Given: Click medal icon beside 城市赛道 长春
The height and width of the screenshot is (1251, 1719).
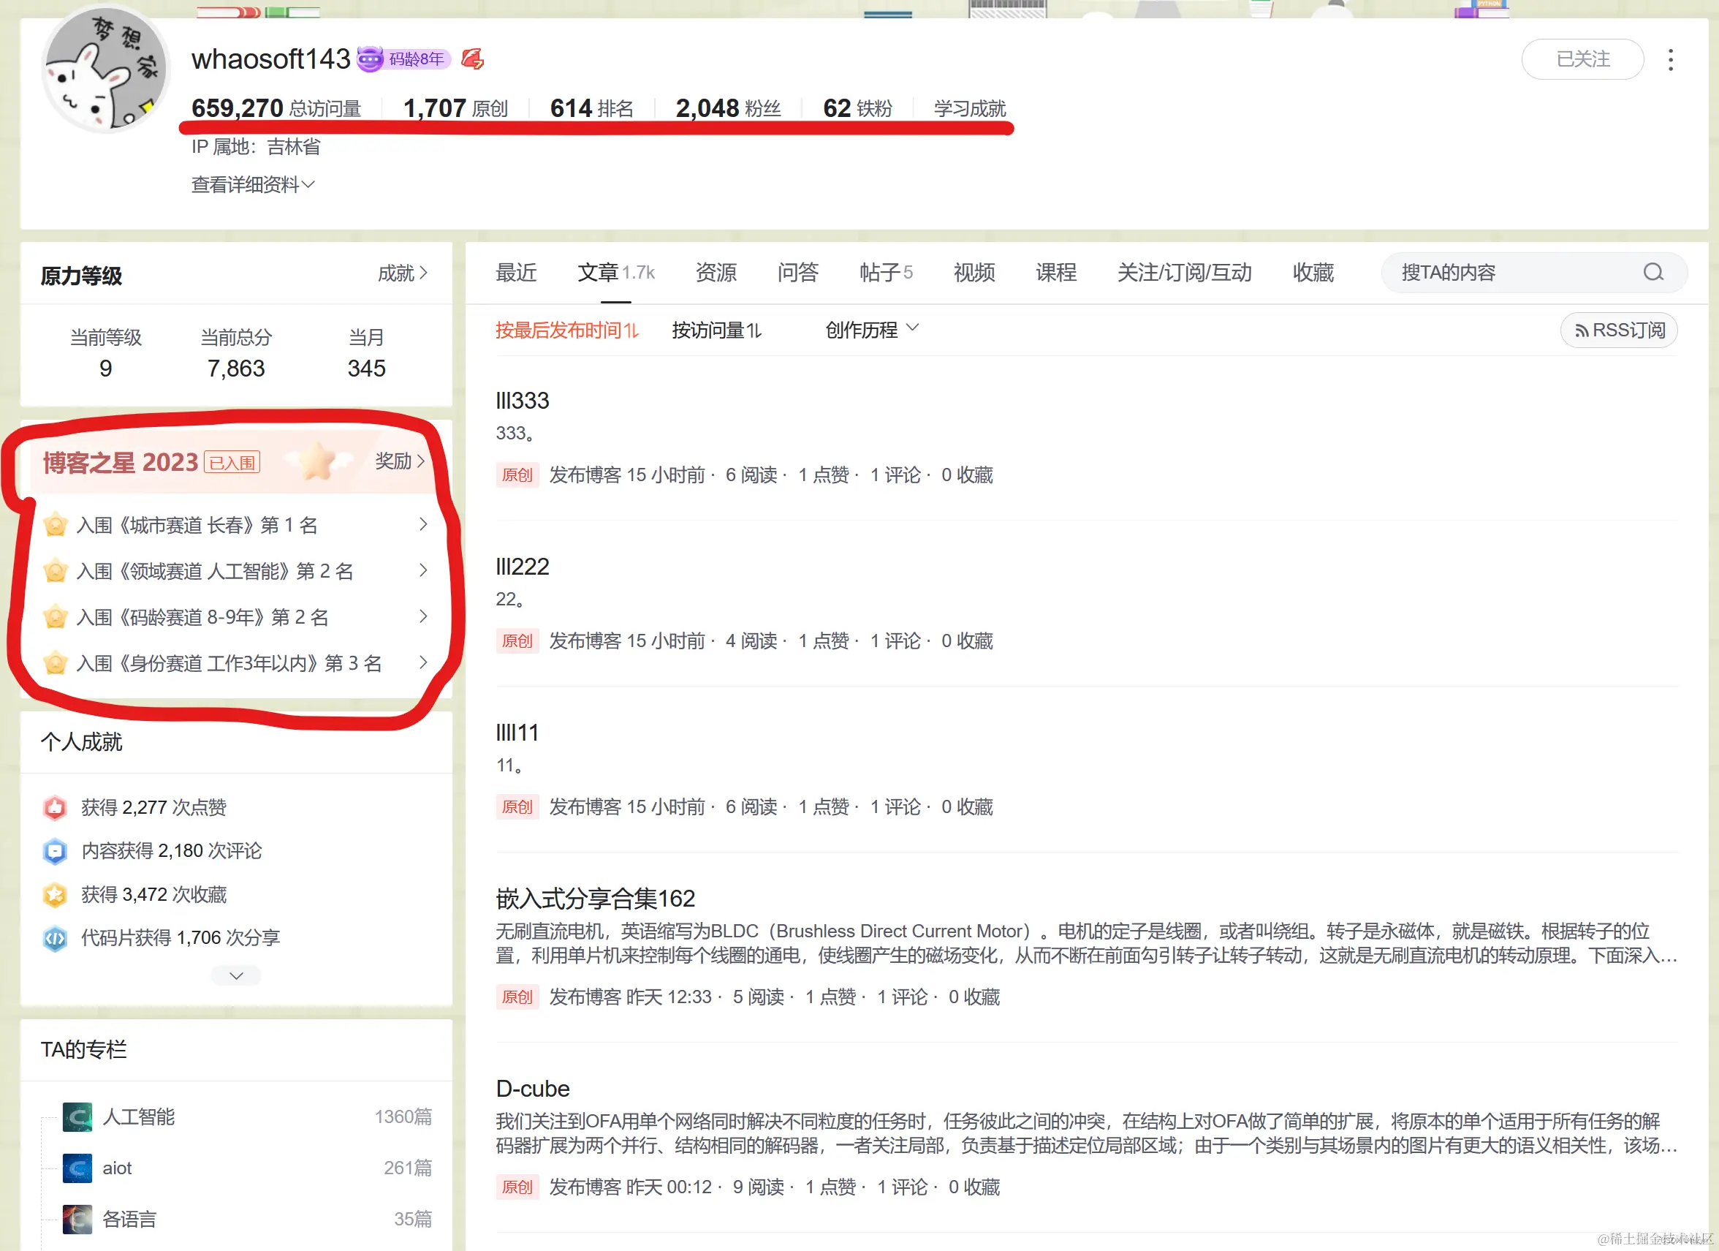Looking at the screenshot, I should (55, 525).
